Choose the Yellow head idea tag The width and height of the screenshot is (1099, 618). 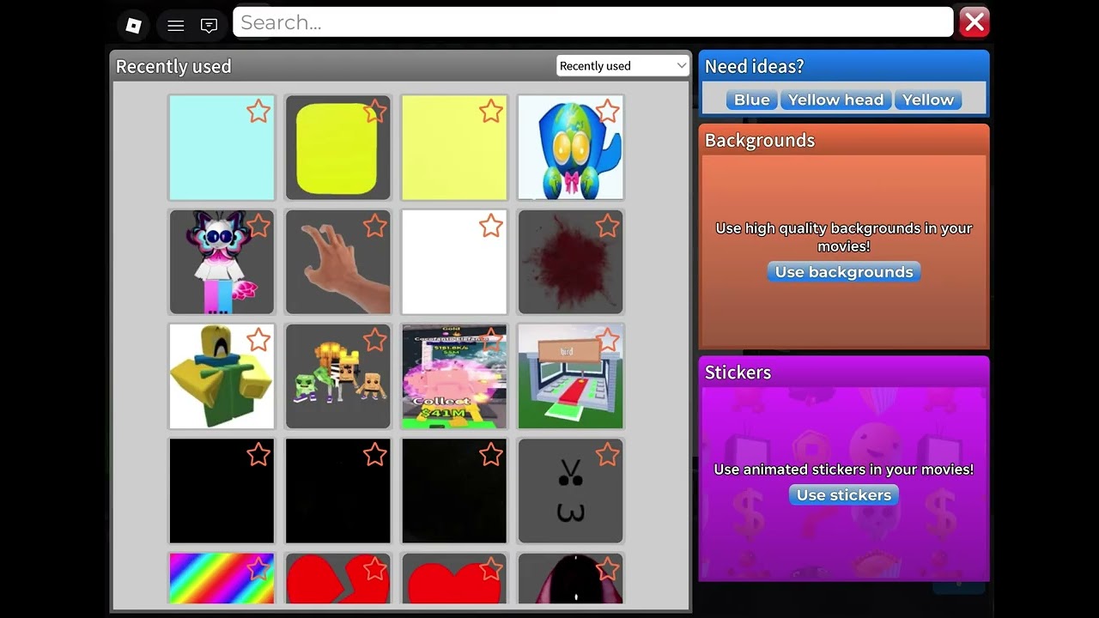(835, 100)
